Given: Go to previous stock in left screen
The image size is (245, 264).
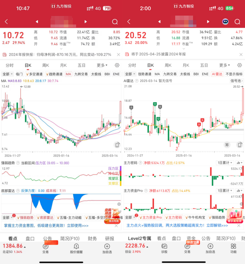Looking at the screenshot, I should coord(37,22).
